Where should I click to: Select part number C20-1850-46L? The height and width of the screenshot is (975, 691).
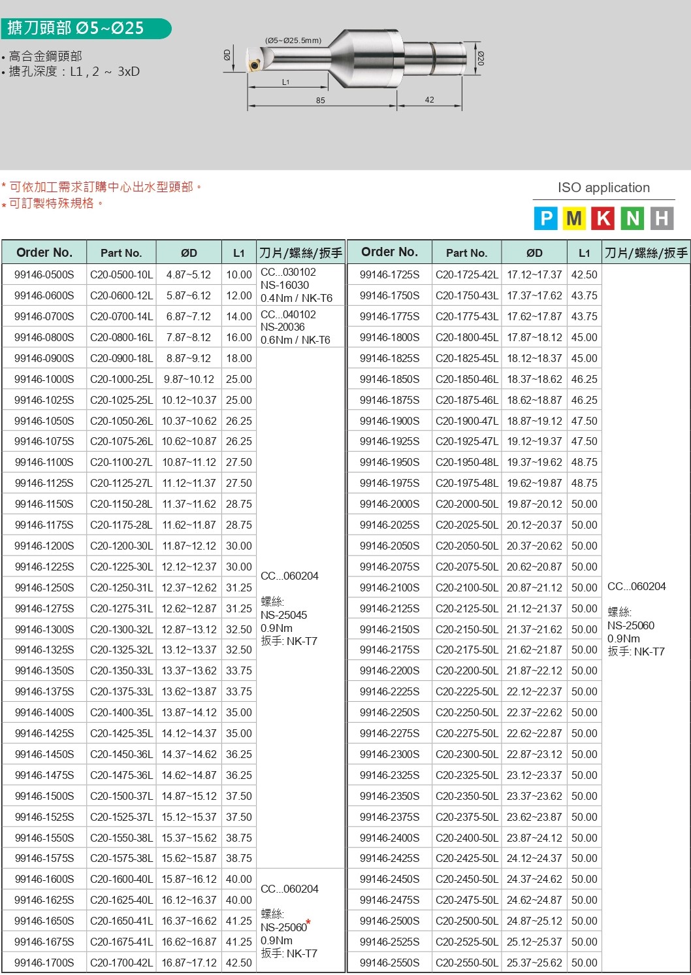tap(467, 379)
